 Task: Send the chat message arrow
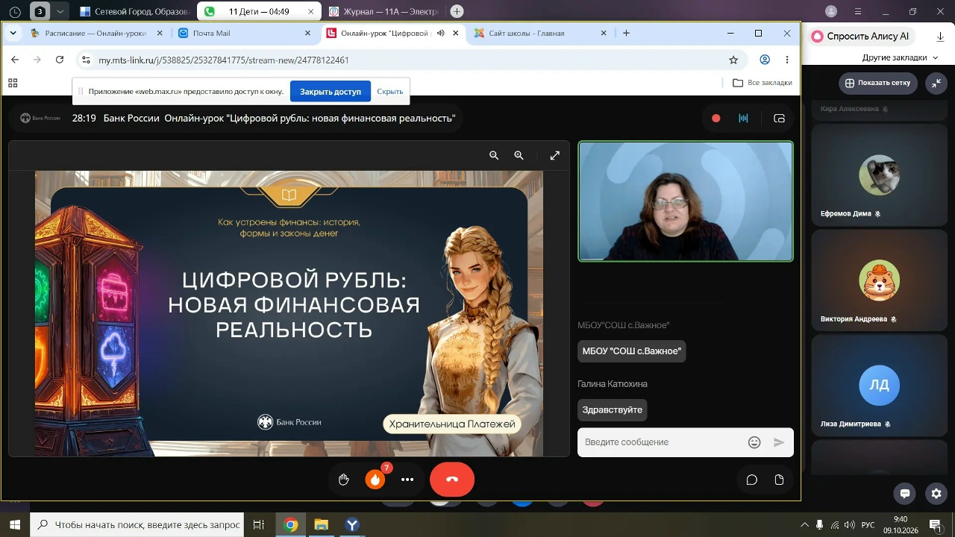click(779, 442)
